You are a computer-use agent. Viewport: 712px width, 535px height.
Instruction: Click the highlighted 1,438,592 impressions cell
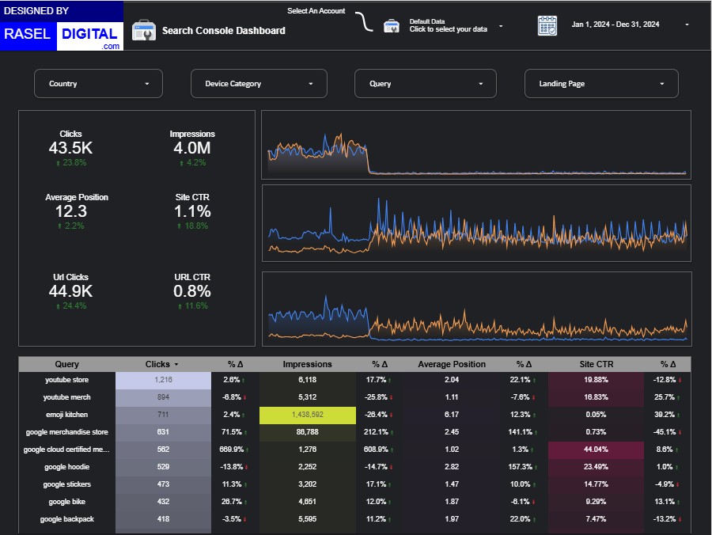(x=307, y=415)
